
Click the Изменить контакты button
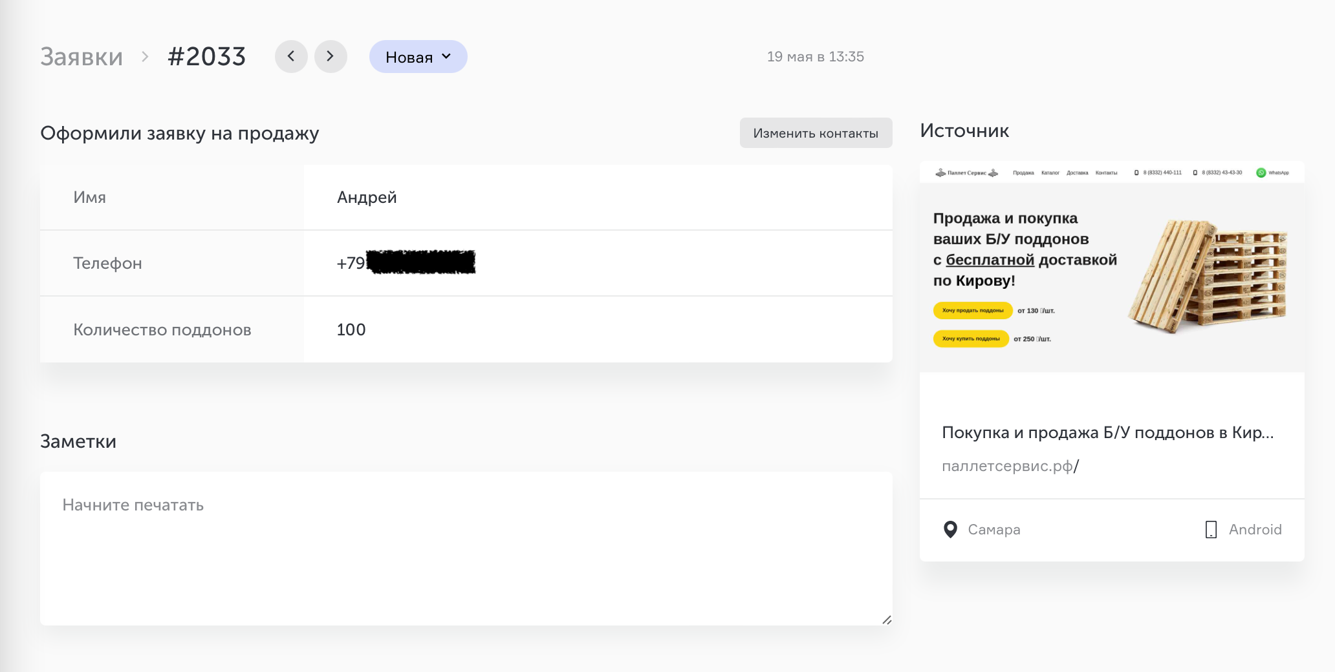click(x=816, y=133)
